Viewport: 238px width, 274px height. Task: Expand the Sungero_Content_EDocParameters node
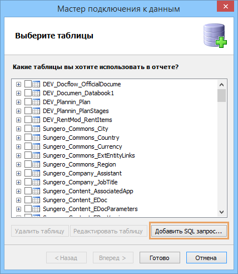click(18, 209)
